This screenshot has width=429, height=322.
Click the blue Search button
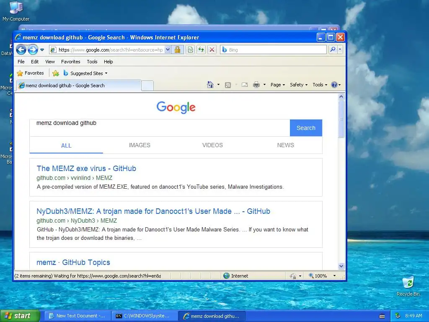(306, 128)
